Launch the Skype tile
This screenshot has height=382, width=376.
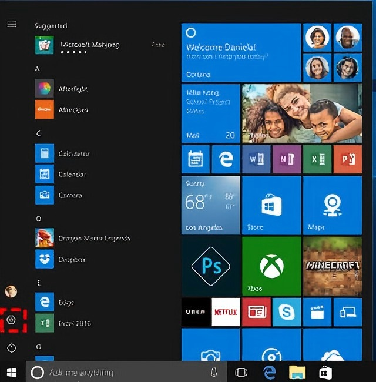click(287, 312)
